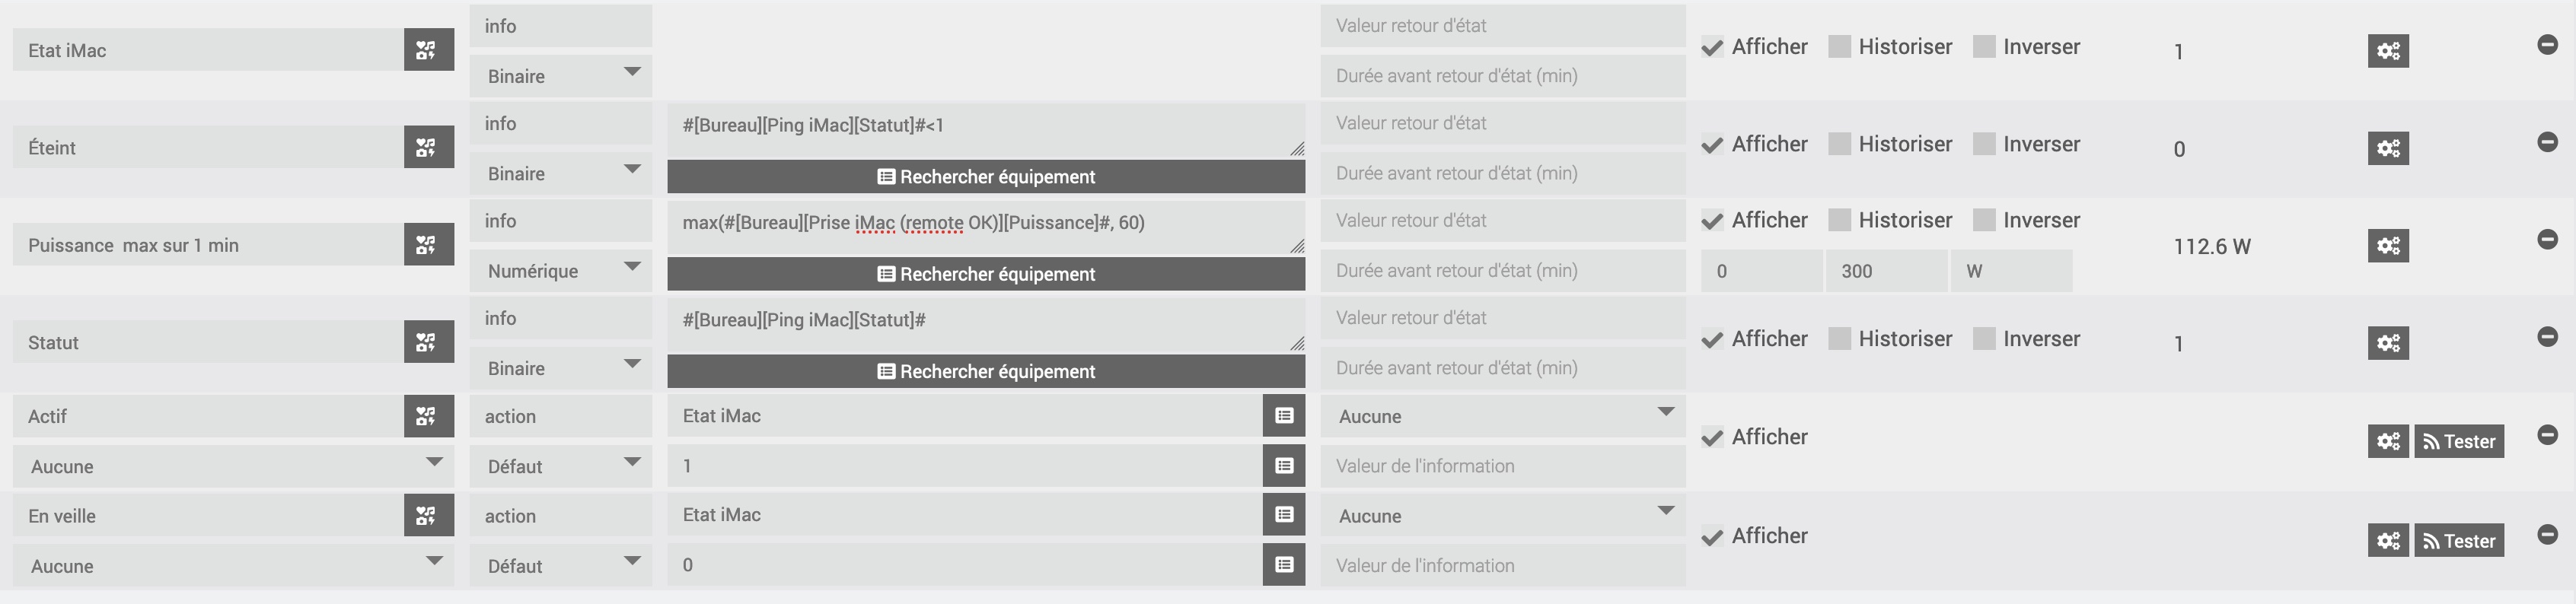2576x604 pixels.
Task: Expand the Aucune dropdown under En veille name
Action: click(x=233, y=566)
